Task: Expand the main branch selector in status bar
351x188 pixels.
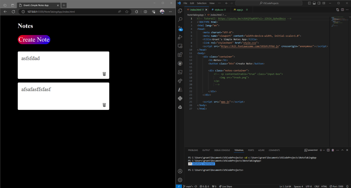Action: click(188, 186)
